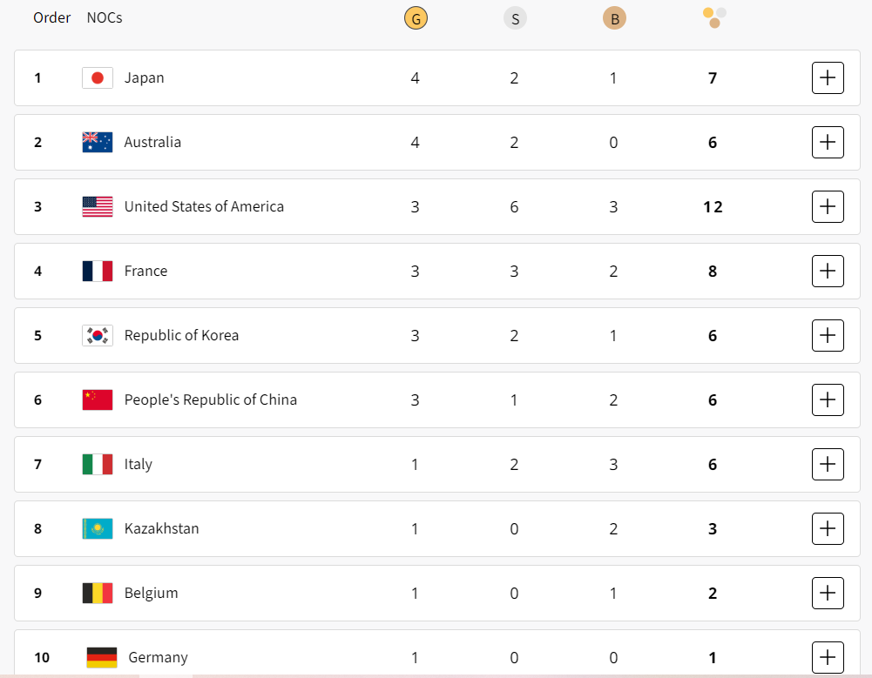Click United States total medal count 12
The width and height of the screenshot is (872, 678).
click(x=713, y=207)
